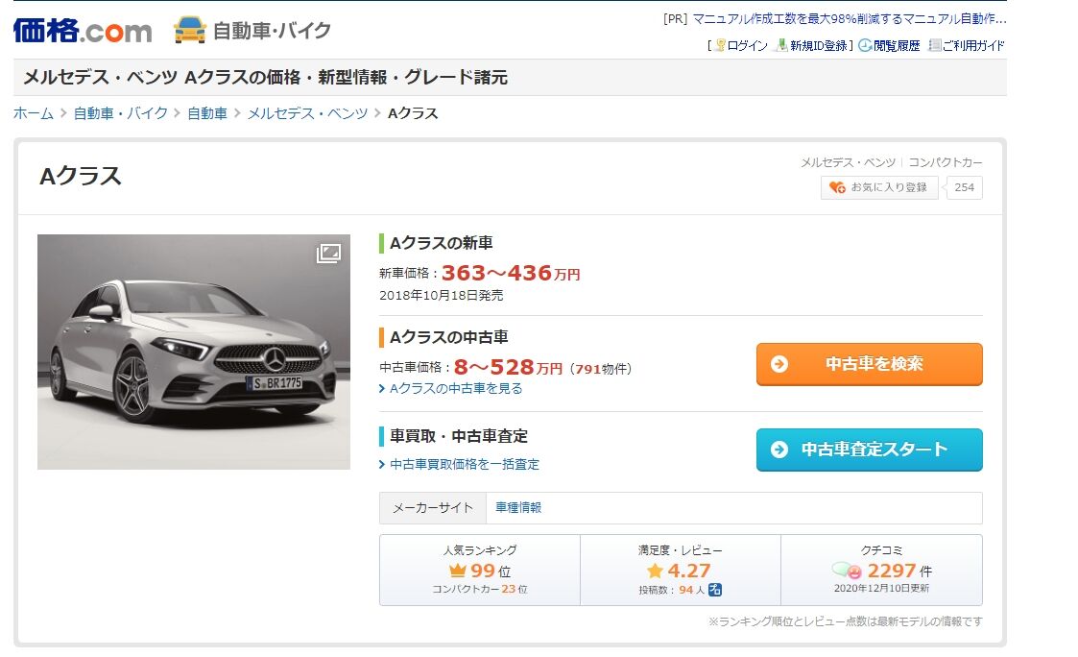
Task: Open the Aクラスの中古車を見る link
Action: (x=456, y=388)
